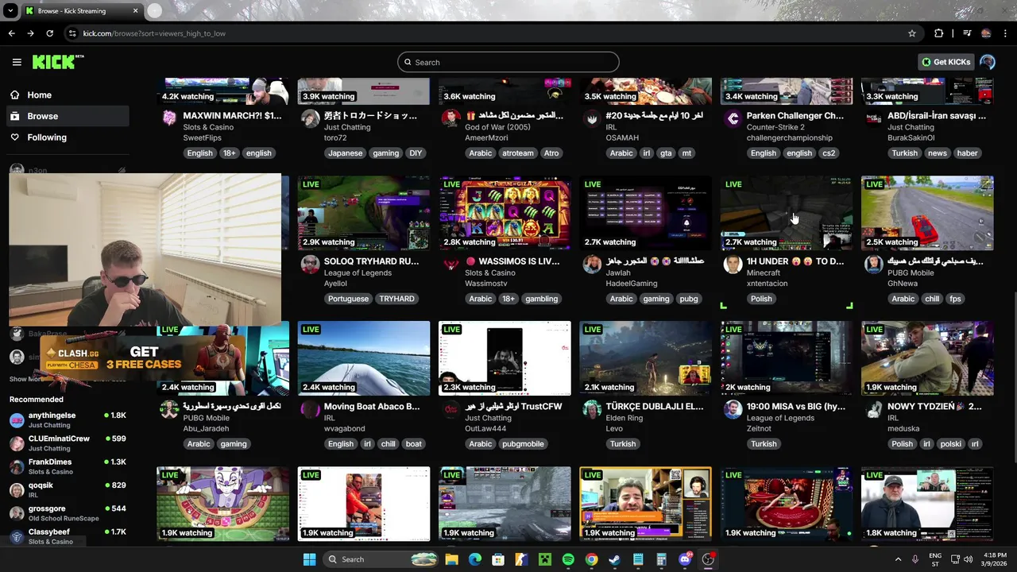
Task: Focus the Kick search field
Action: point(508,62)
